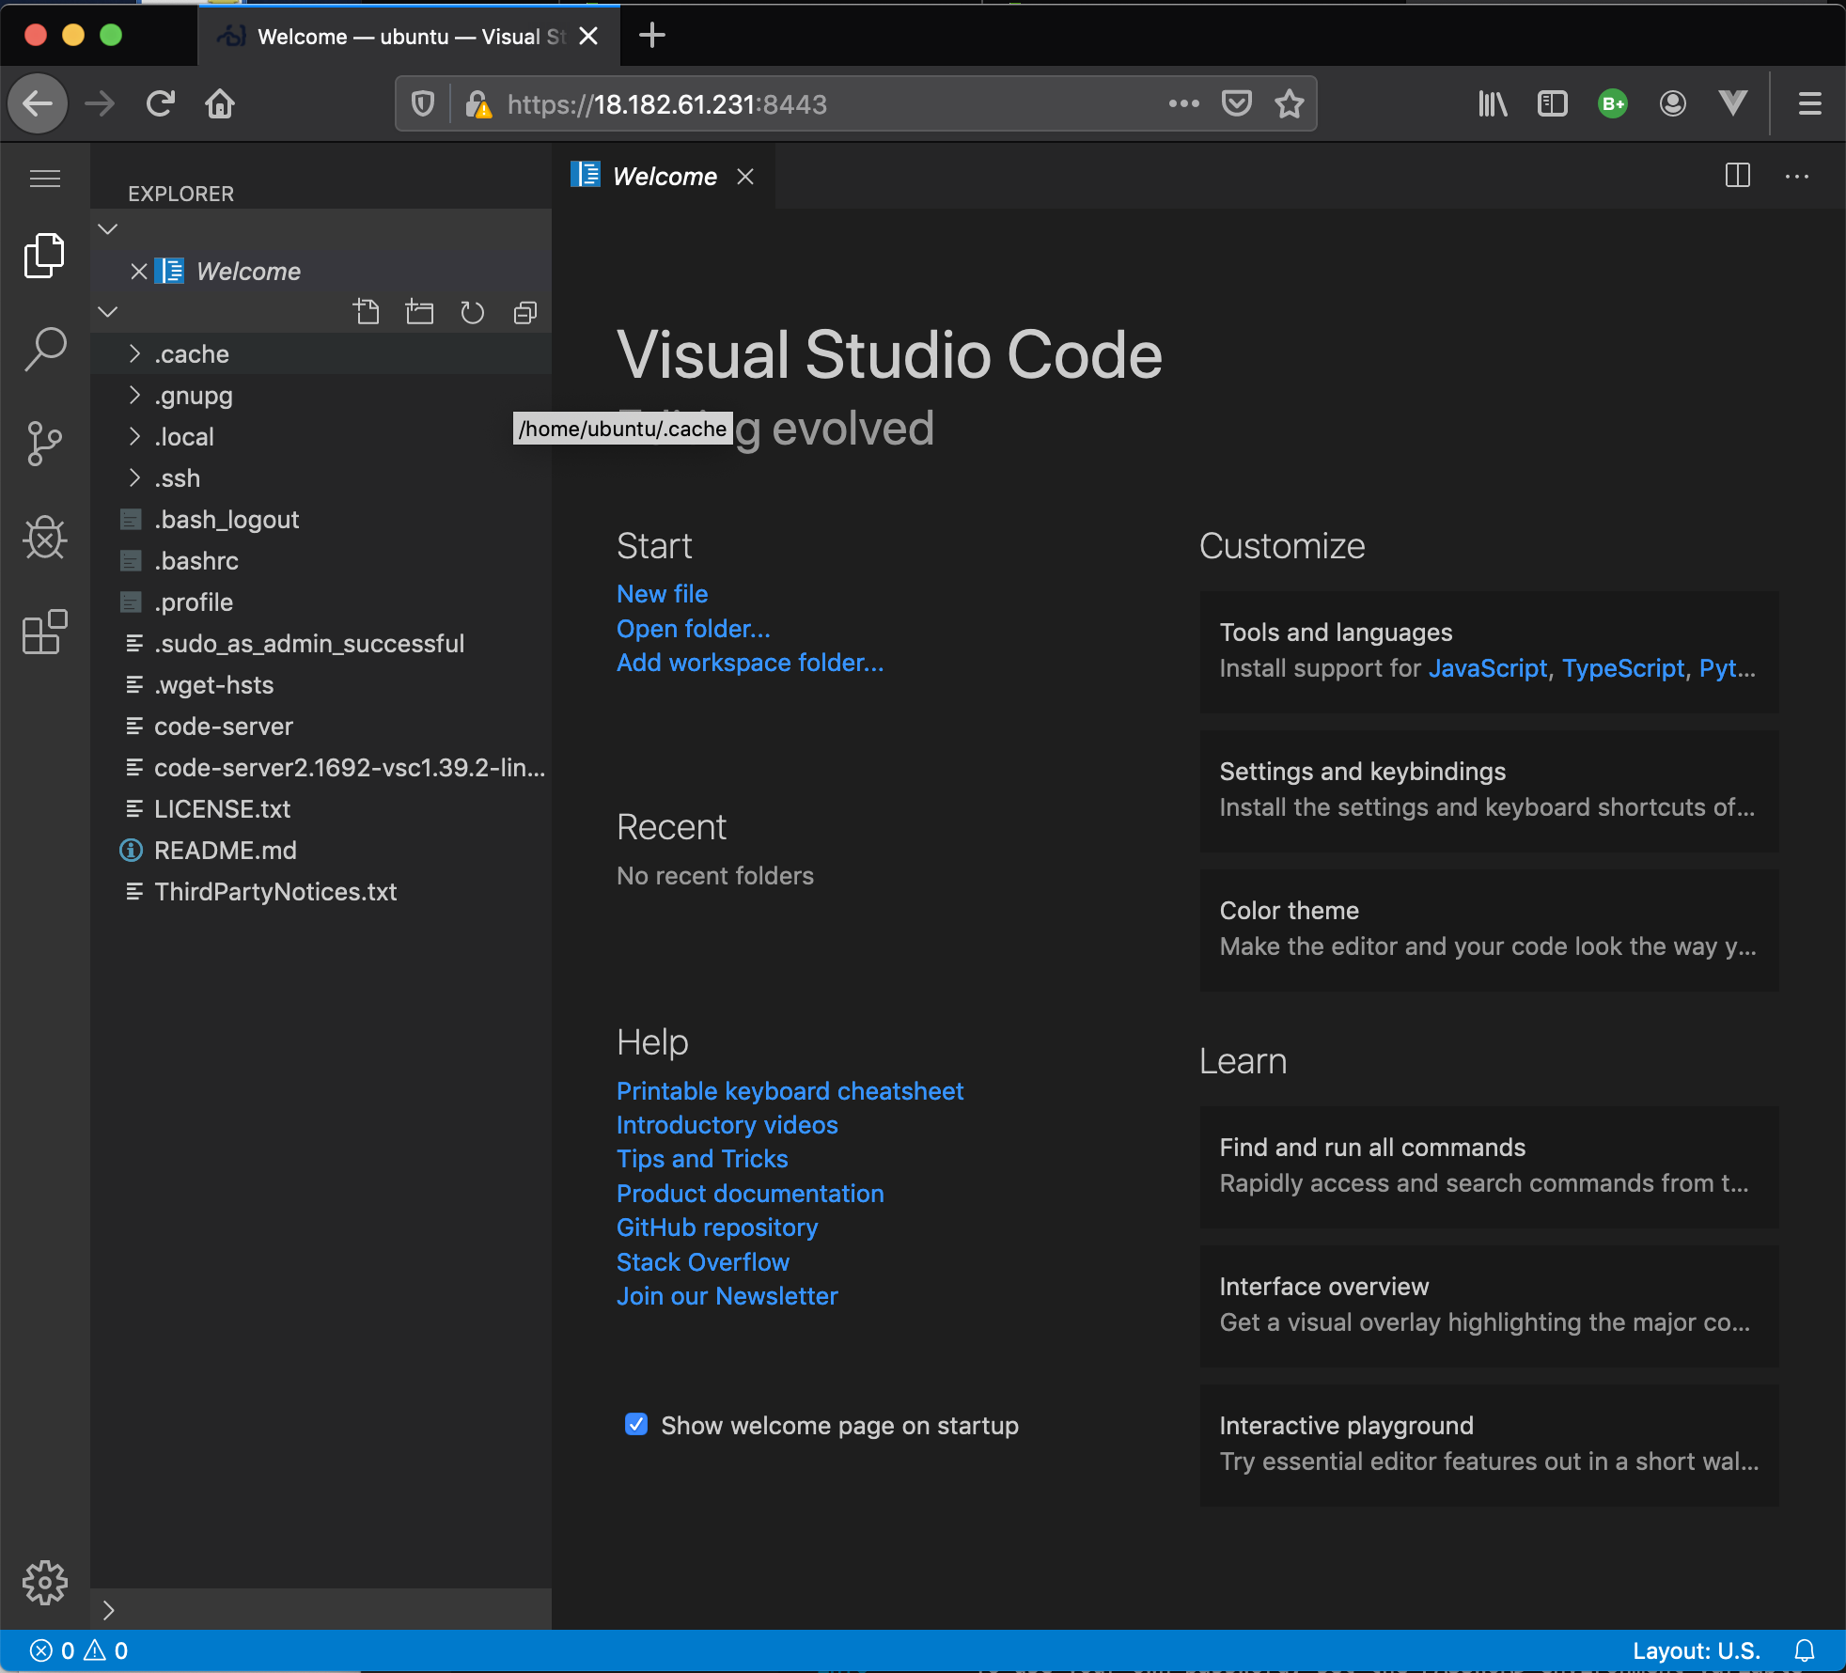Image resolution: width=1846 pixels, height=1673 pixels.
Task: Reload the page in Firefox
Action: point(161,103)
